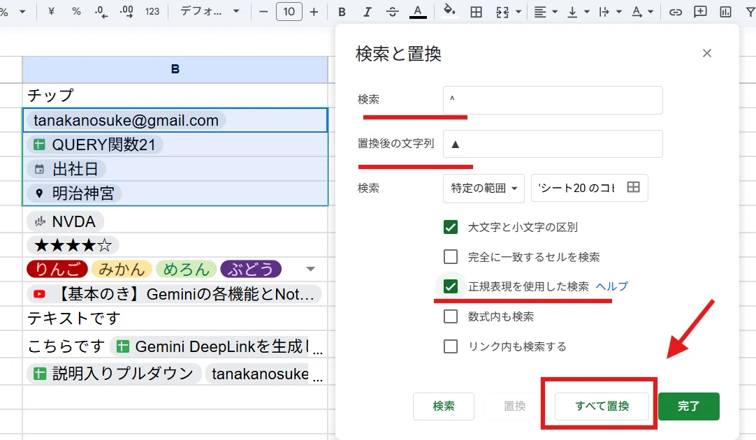Click the ぶどう dropdown chip
This screenshot has width=756, height=440.
251,270
